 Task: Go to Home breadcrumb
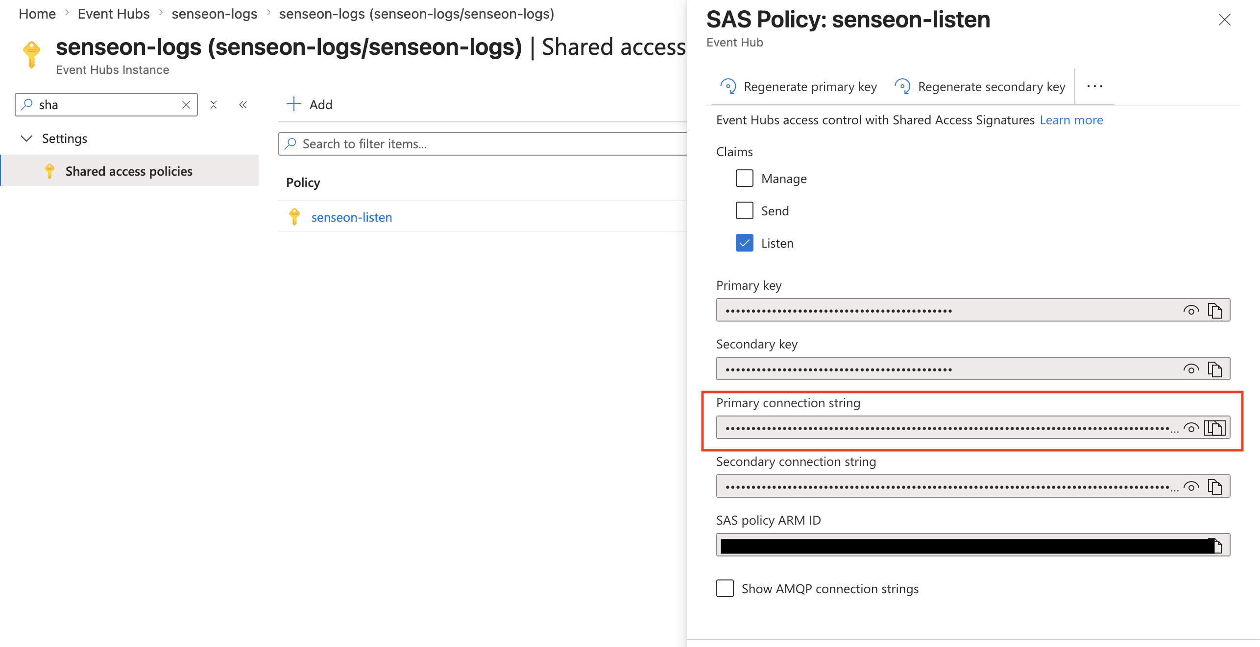pyautogui.click(x=37, y=14)
